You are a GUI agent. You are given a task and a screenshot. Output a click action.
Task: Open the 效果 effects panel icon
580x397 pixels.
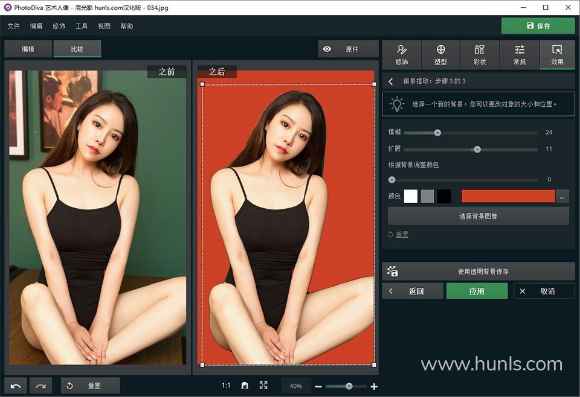point(557,55)
